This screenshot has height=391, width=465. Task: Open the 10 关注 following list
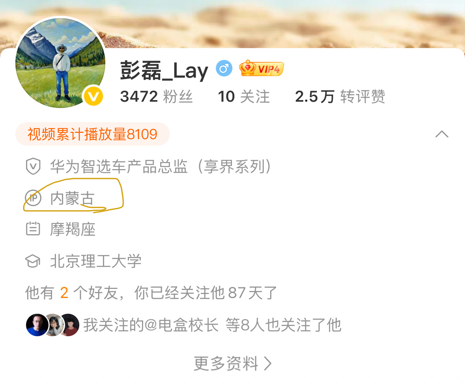pyautogui.click(x=244, y=97)
